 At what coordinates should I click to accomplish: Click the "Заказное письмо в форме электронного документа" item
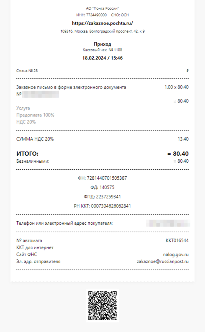[71, 87]
